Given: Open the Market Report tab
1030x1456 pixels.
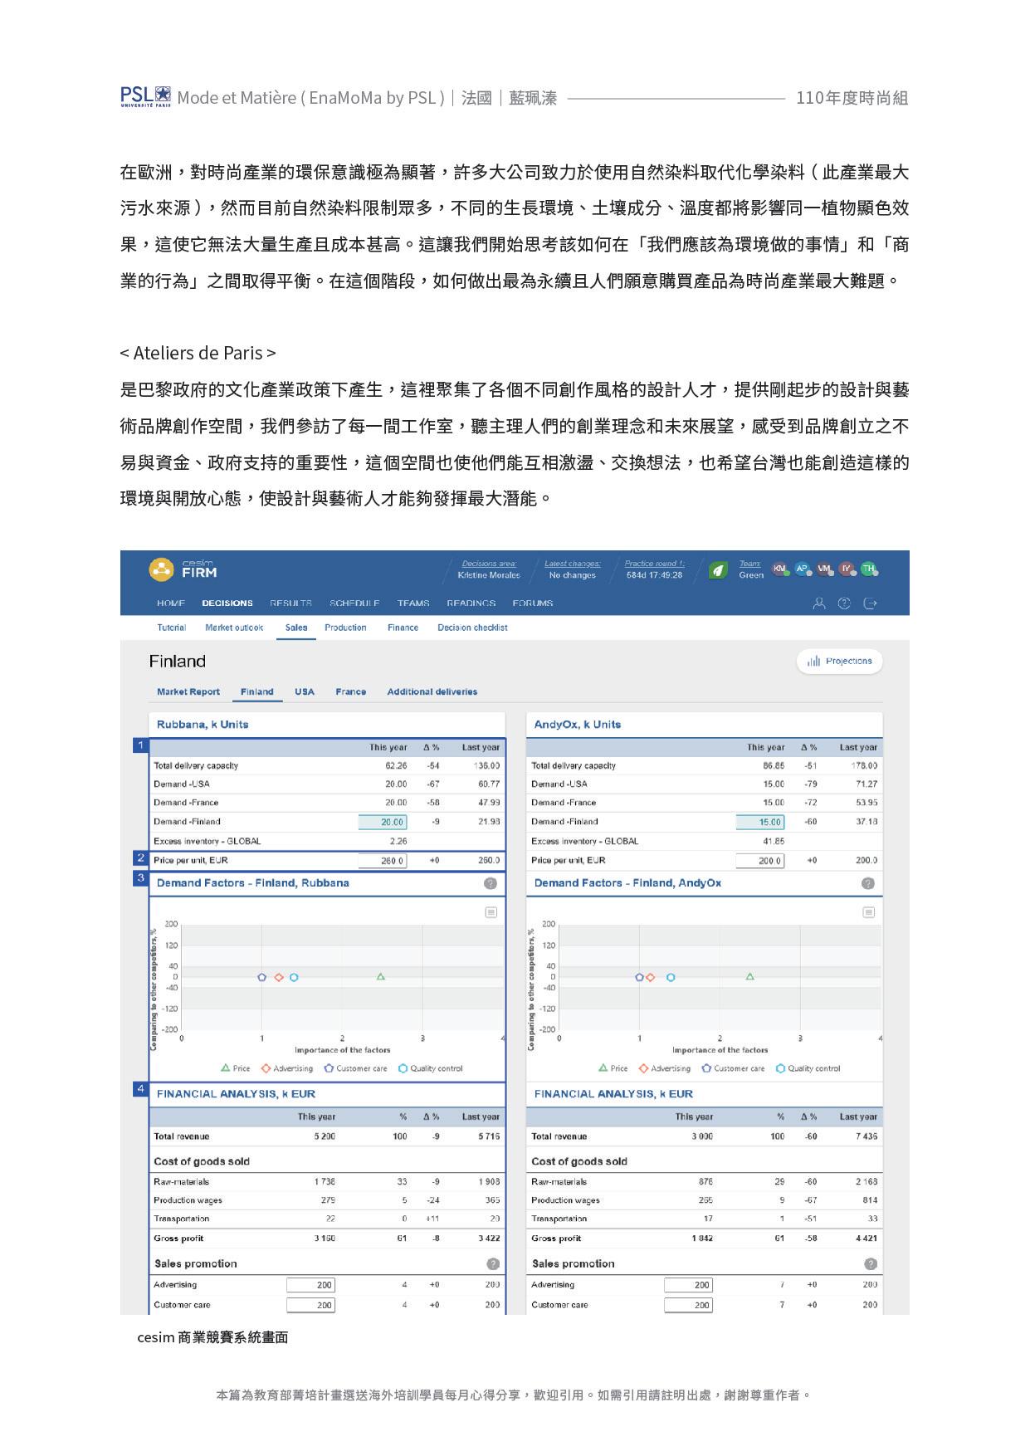Looking at the screenshot, I should [x=188, y=691].
